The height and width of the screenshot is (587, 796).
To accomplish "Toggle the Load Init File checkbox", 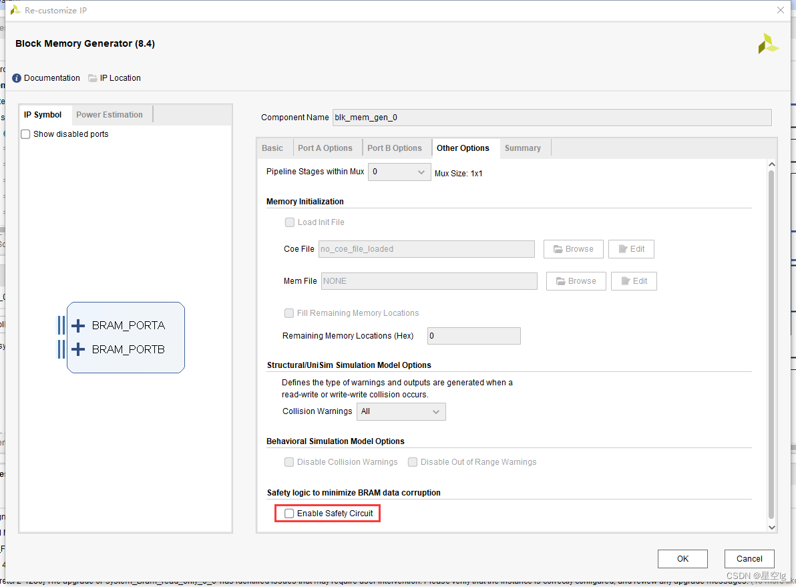I will point(289,222).
